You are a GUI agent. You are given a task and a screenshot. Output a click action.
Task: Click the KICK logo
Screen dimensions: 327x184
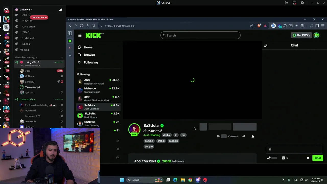95,35
